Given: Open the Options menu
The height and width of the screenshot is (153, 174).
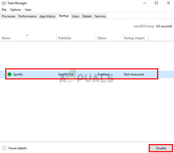Looking at the screenshot, I should tap(16, 10).
